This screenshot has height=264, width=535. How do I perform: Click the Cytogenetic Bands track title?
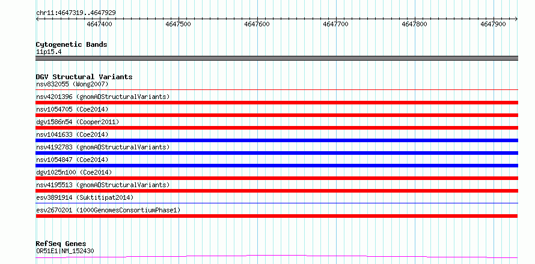(72, 44)
